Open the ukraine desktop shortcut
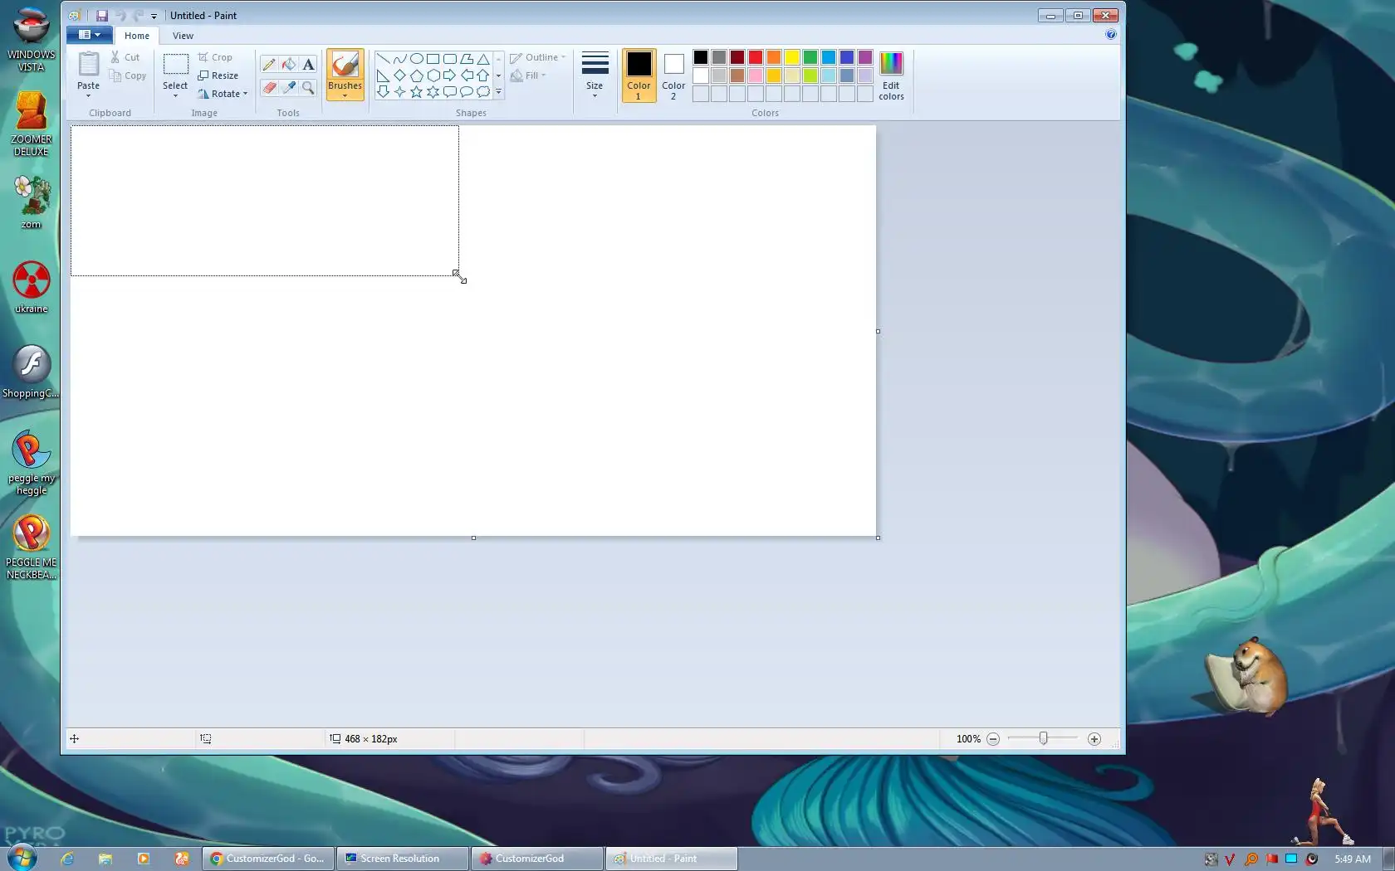This screenshot has width=1395, height=871. (31, 287)
